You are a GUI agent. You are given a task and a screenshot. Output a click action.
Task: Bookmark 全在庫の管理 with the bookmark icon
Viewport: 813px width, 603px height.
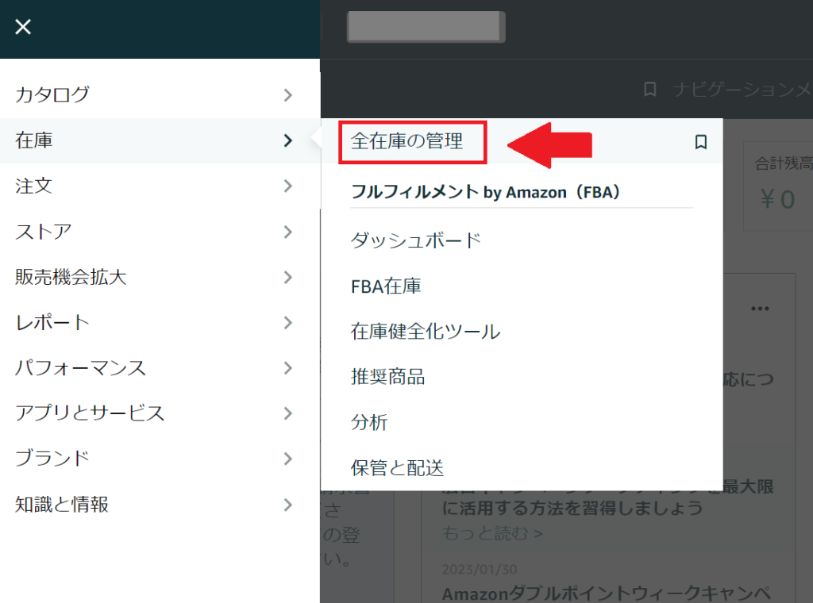pyautogui.click(x=700, y=141)
